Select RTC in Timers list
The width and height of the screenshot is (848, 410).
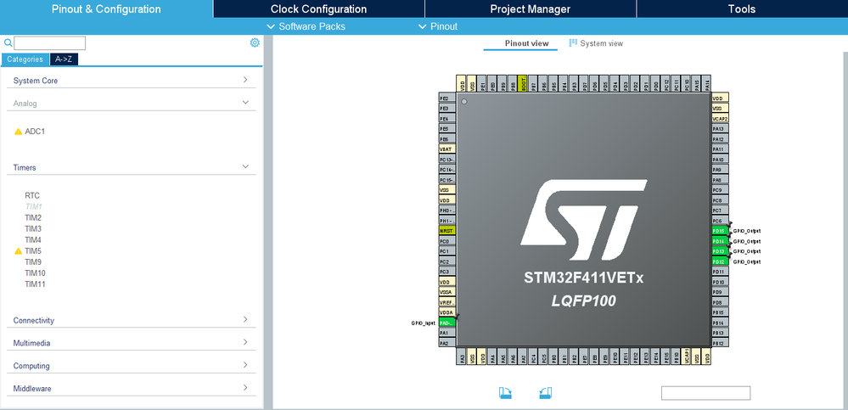[x=32, y=196]
